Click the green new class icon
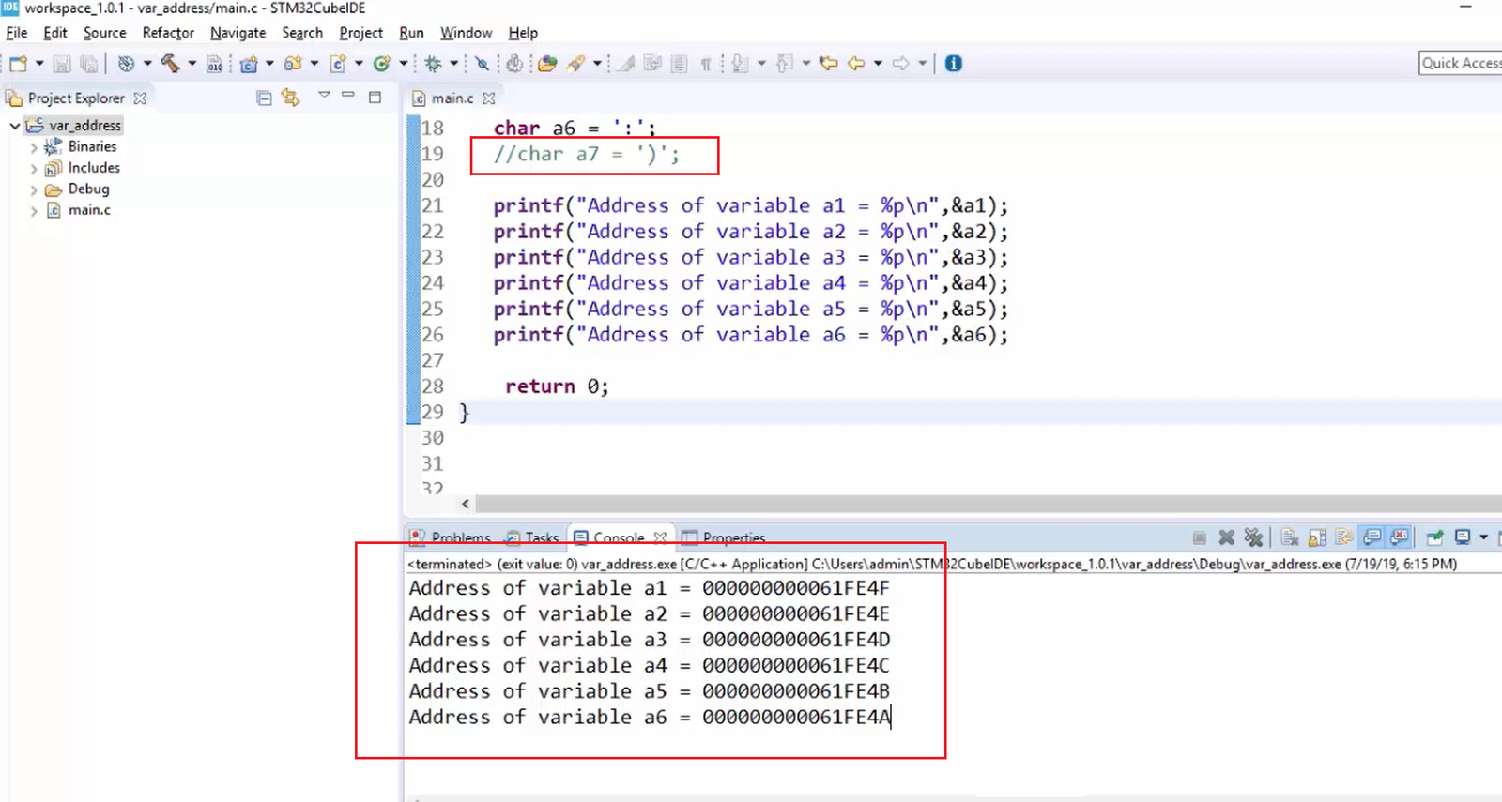Screen dimensions: 1502x802 pyautogui.click(x=381, y=64)
